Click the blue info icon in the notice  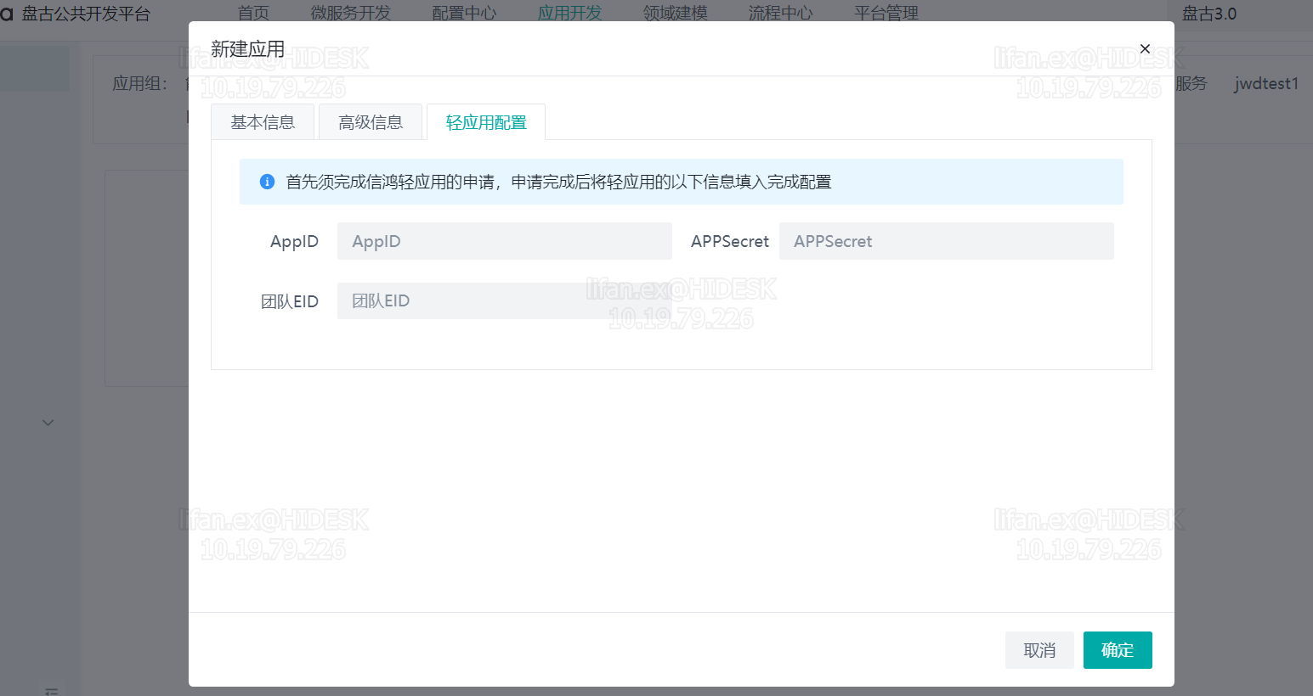(267, 182)
